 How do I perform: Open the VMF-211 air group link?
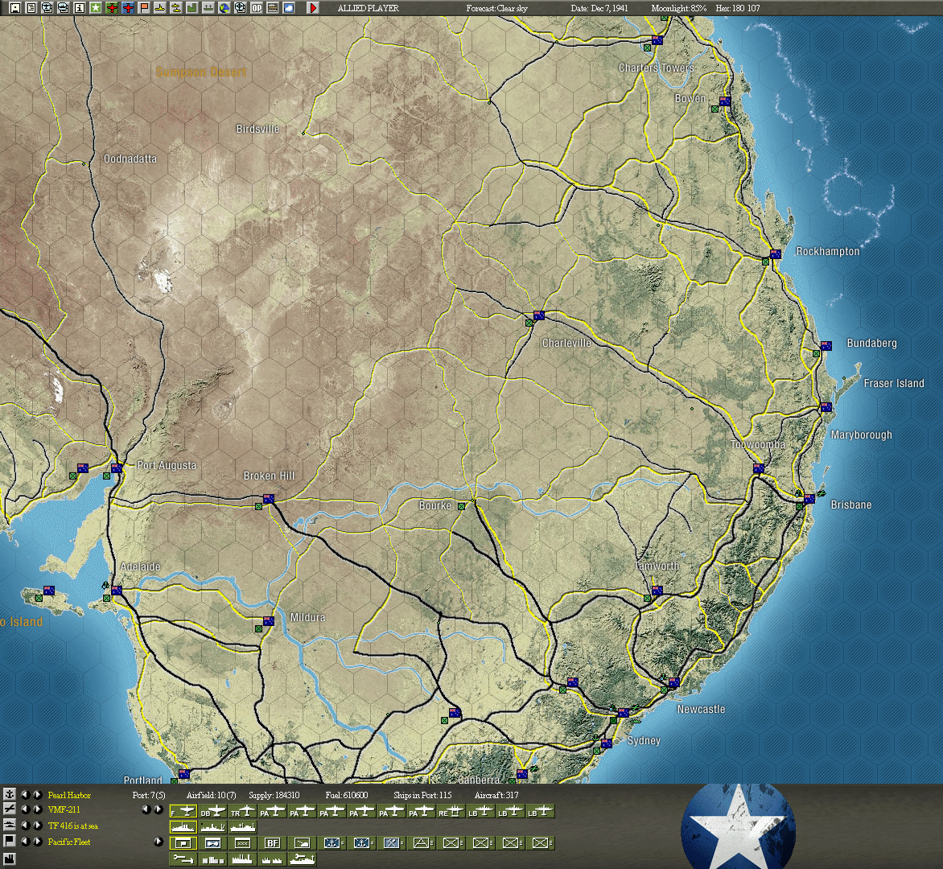click(64, 809)
